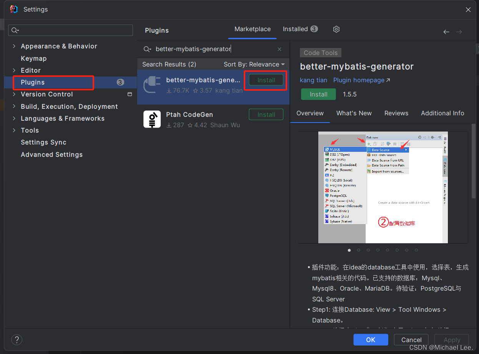Screen dimensions: 479x354
Task: Click the better-mybatis-generator plug icon
Action: 152,85
